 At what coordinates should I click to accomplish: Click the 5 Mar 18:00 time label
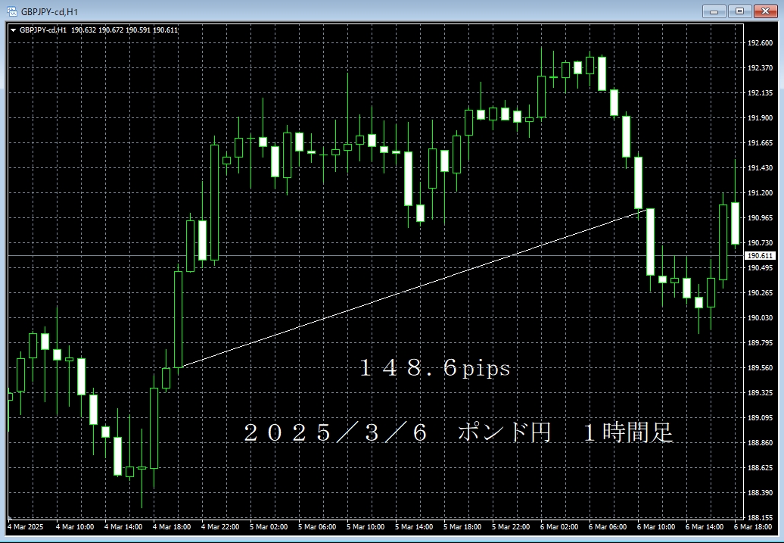pyautogui.click(x=462, y=527)
